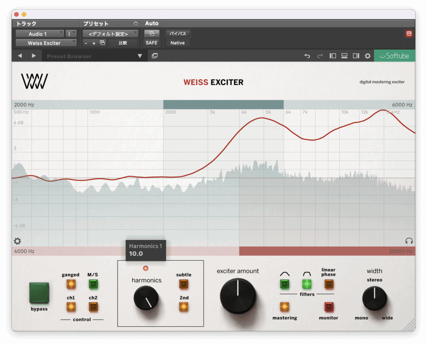The height and width of the screenshot is (345, 427).
Task: Toggle the right side panel layout icon
Action: [x=356, y=56]
